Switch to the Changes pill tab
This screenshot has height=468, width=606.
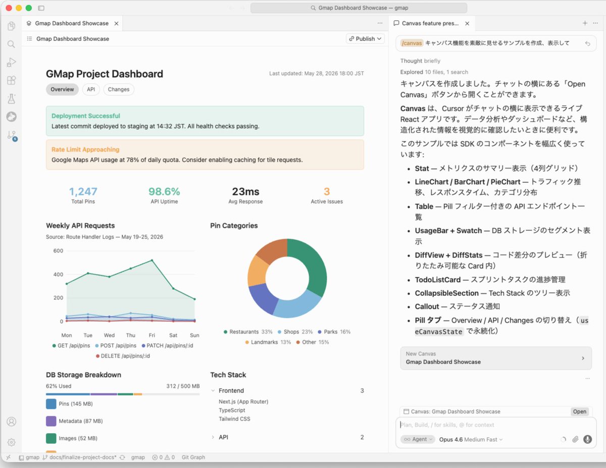(x=119, y=89)
